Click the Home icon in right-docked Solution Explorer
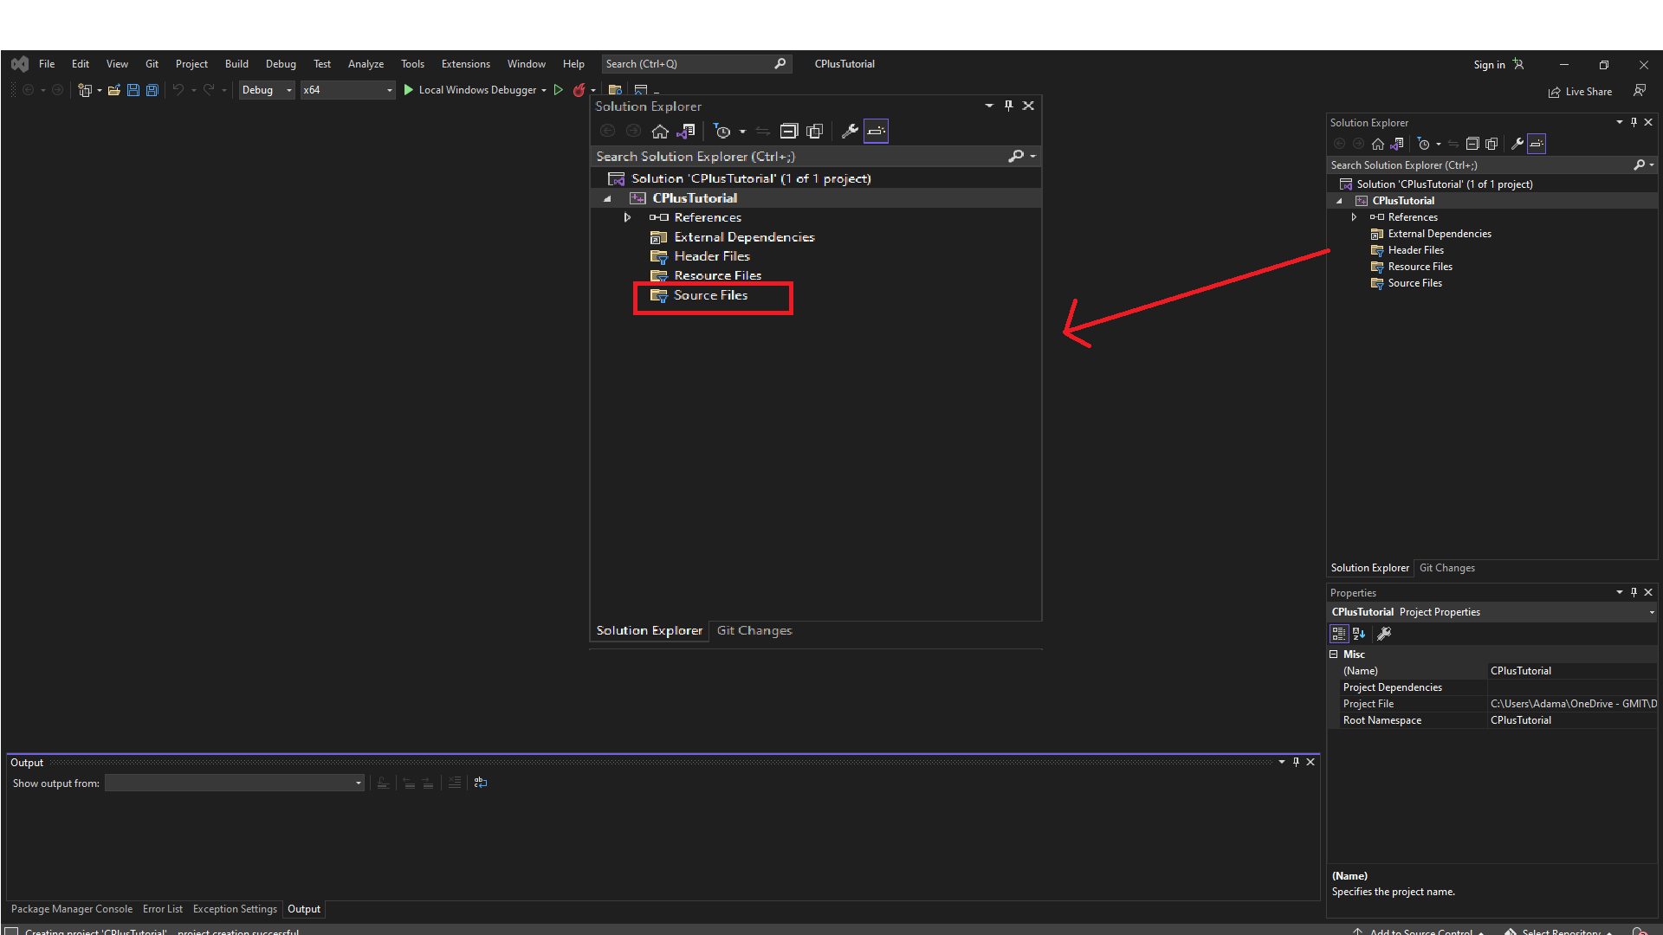The width and height of the screenshot is (1663, 935). click(x=1378, y=144)
